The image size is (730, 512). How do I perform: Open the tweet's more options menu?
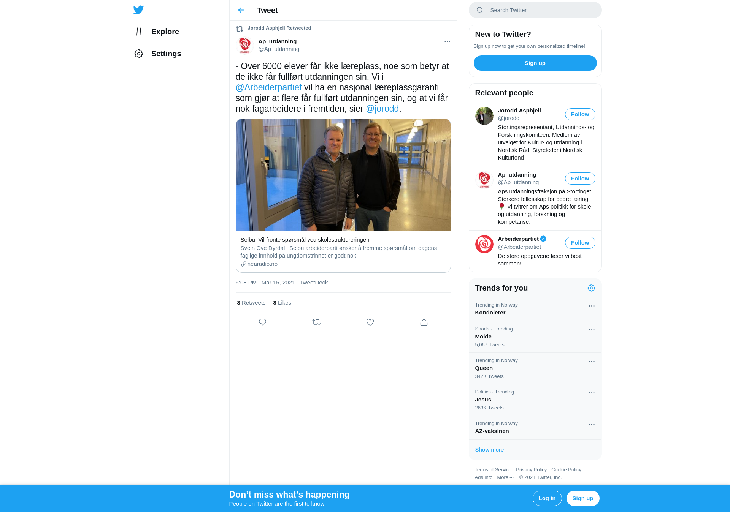point(447,41)
